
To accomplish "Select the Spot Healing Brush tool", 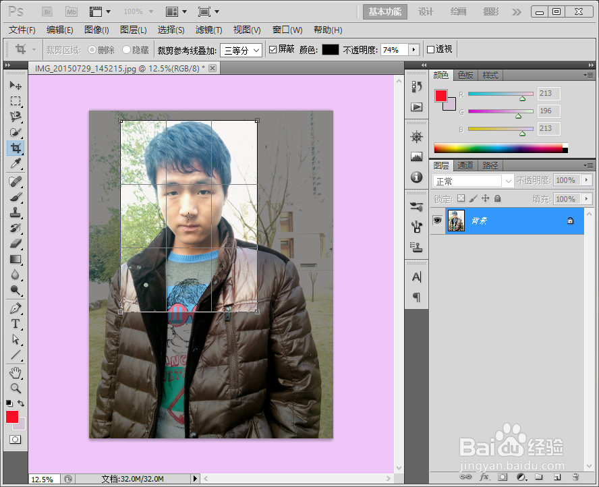I will point(16,181).
